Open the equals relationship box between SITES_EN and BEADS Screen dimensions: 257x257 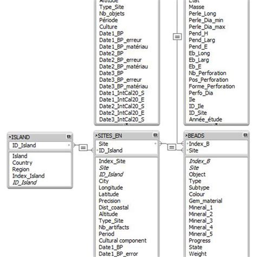point(172,147)
